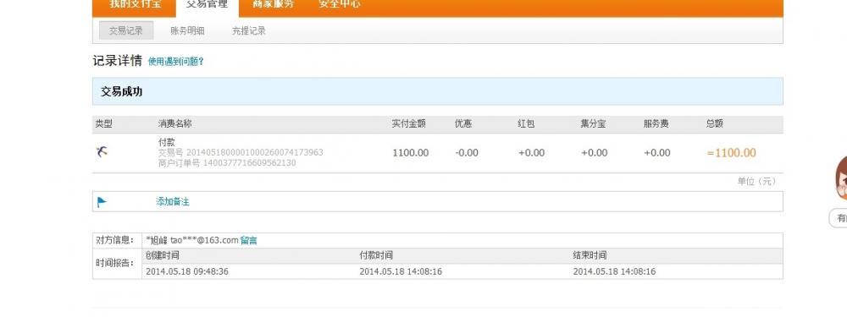Go to the 充提记录 sub-tab
Viewport: 847px width, 317px height.
coord(248,30)
